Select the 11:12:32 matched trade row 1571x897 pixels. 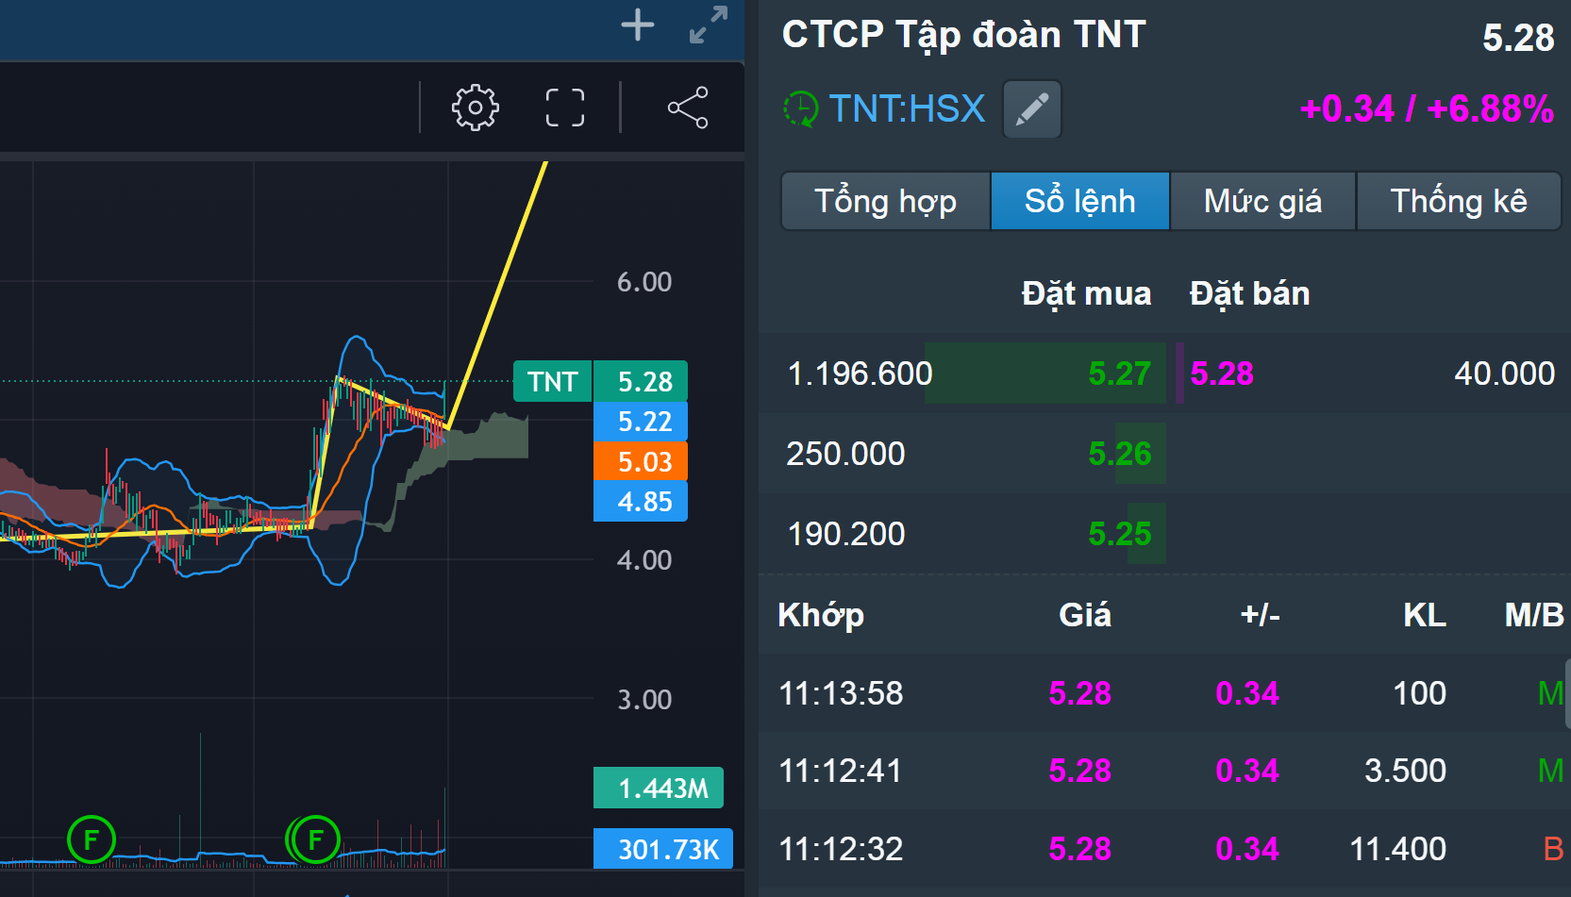[1164, 849]
